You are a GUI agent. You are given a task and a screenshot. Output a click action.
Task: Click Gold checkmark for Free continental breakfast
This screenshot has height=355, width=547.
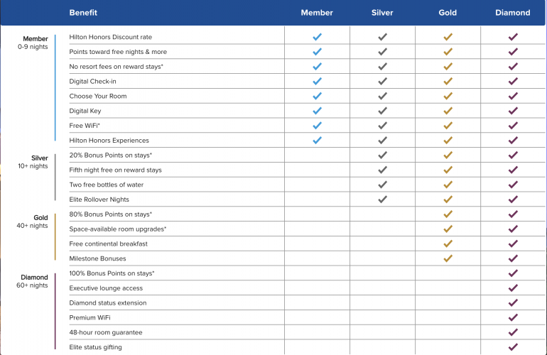(448, 244)
